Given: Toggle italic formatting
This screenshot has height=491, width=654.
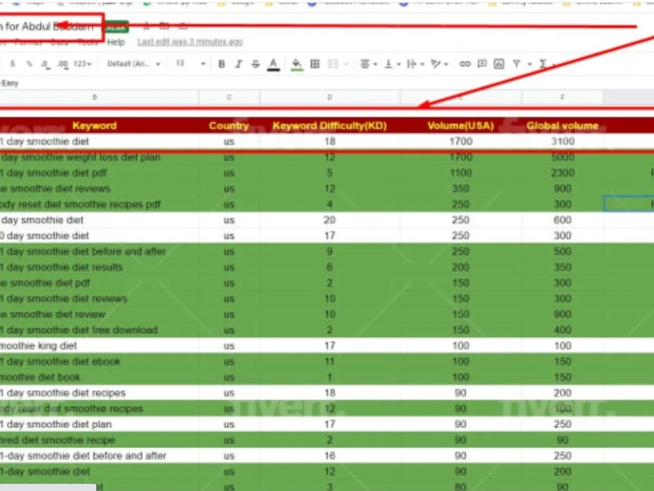Looking at the screenshot, I should [239, 64].
